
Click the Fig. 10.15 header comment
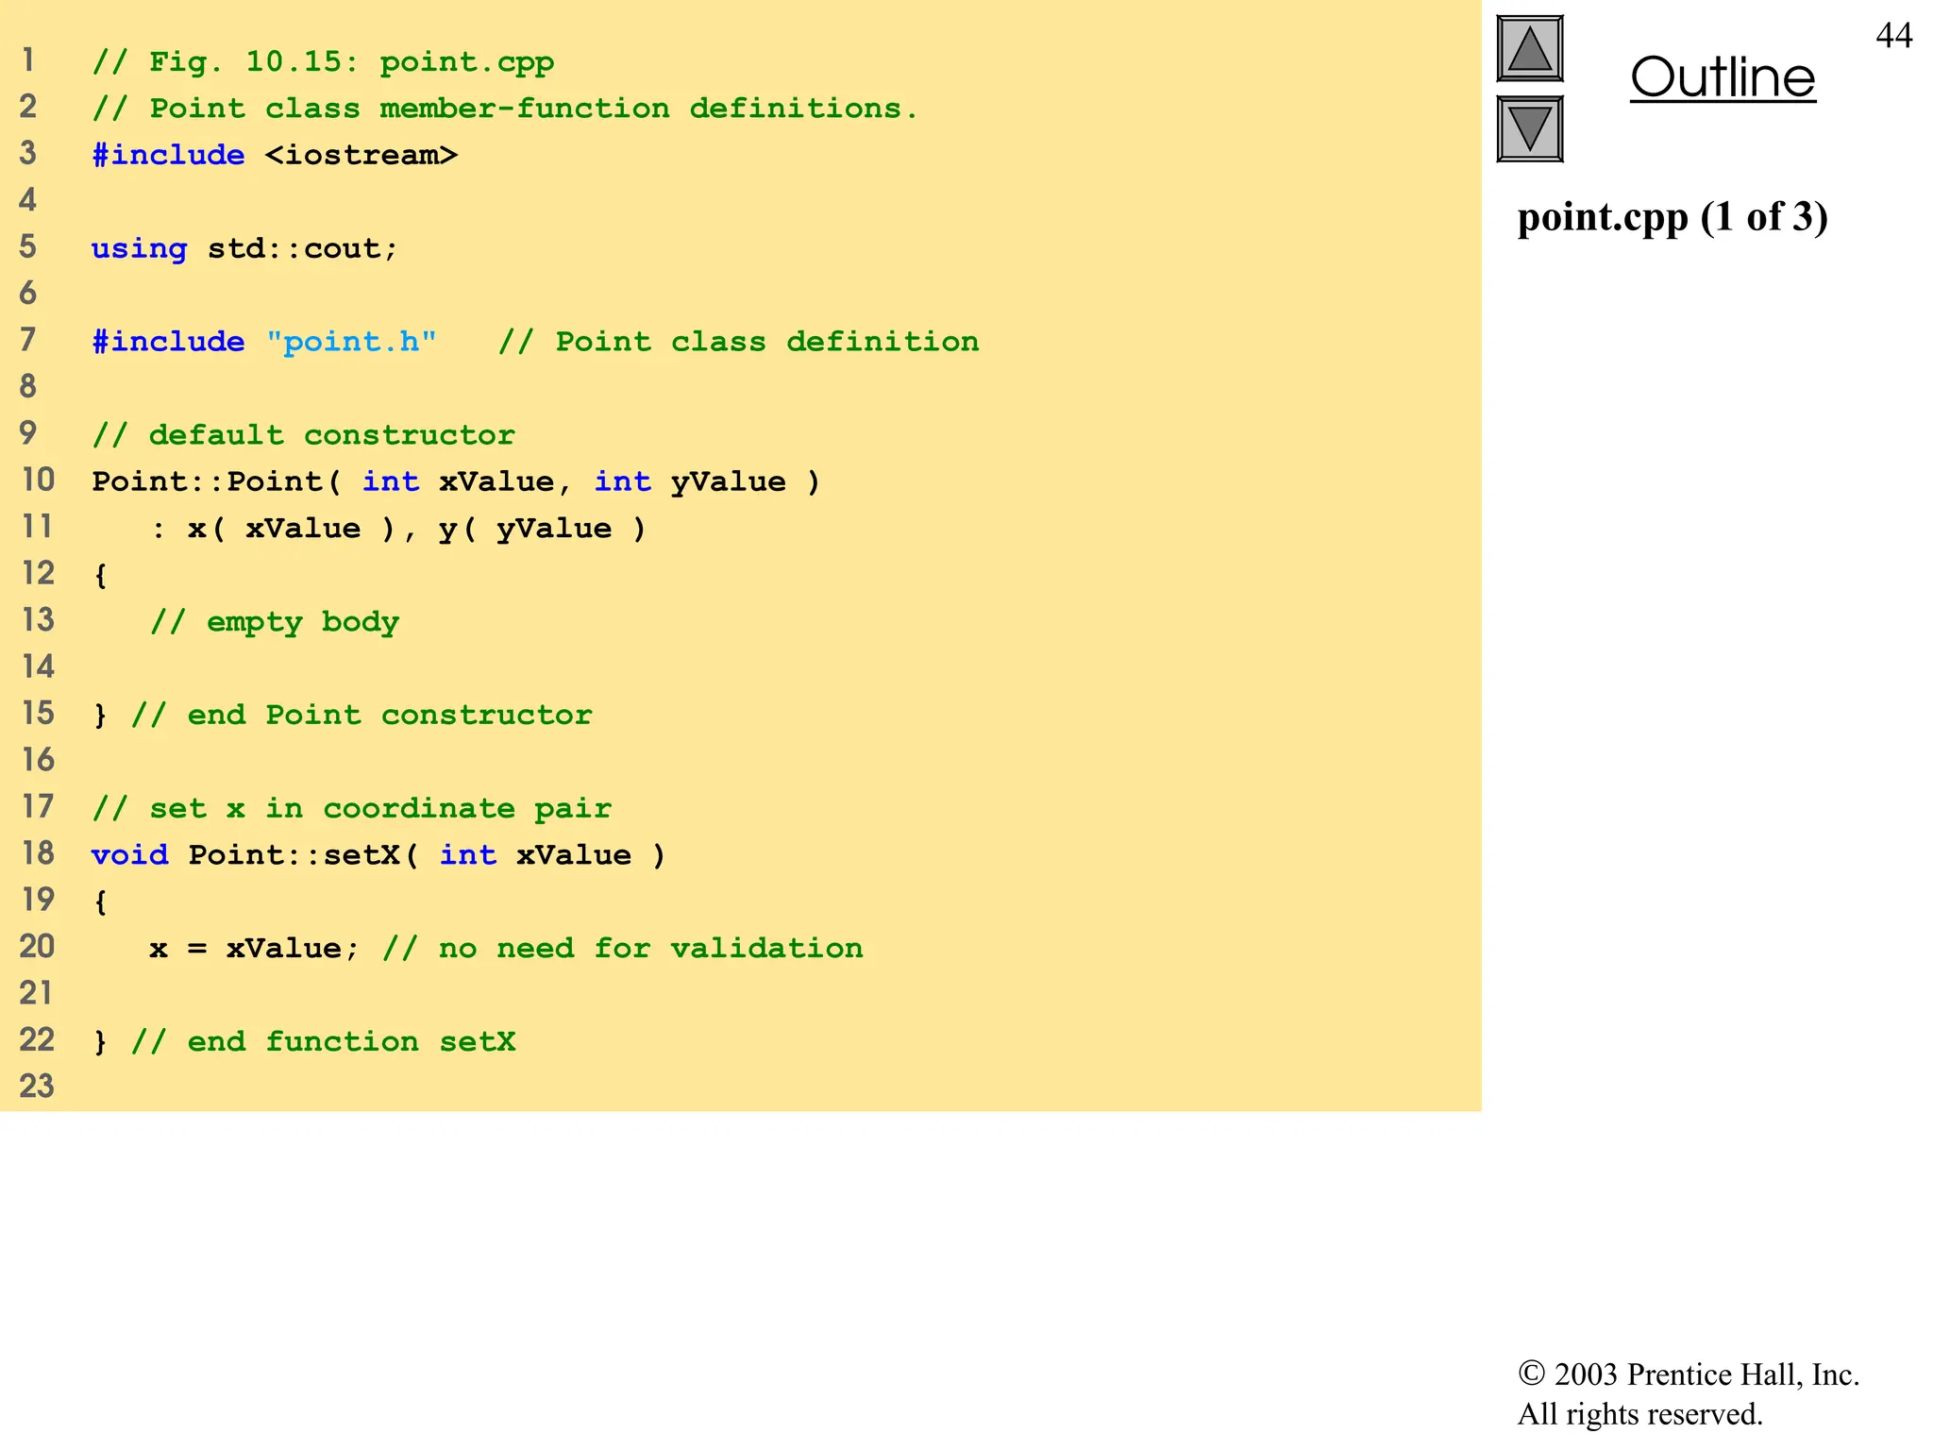323,62
